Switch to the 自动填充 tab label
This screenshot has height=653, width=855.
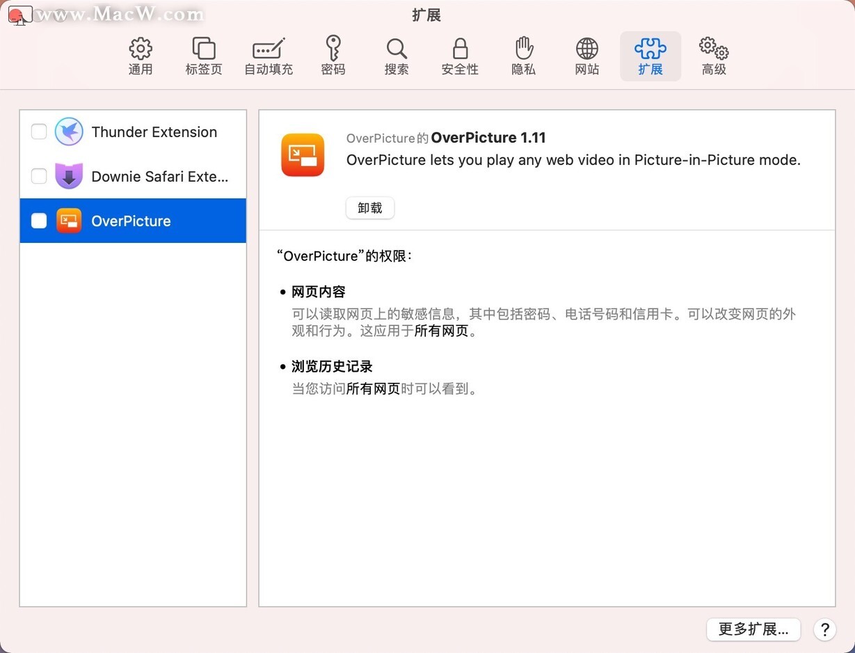point(269,70)
